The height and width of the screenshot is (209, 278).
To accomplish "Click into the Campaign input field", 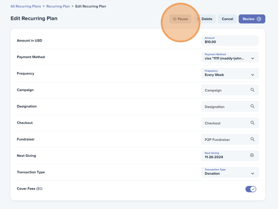I will [230, 90].
